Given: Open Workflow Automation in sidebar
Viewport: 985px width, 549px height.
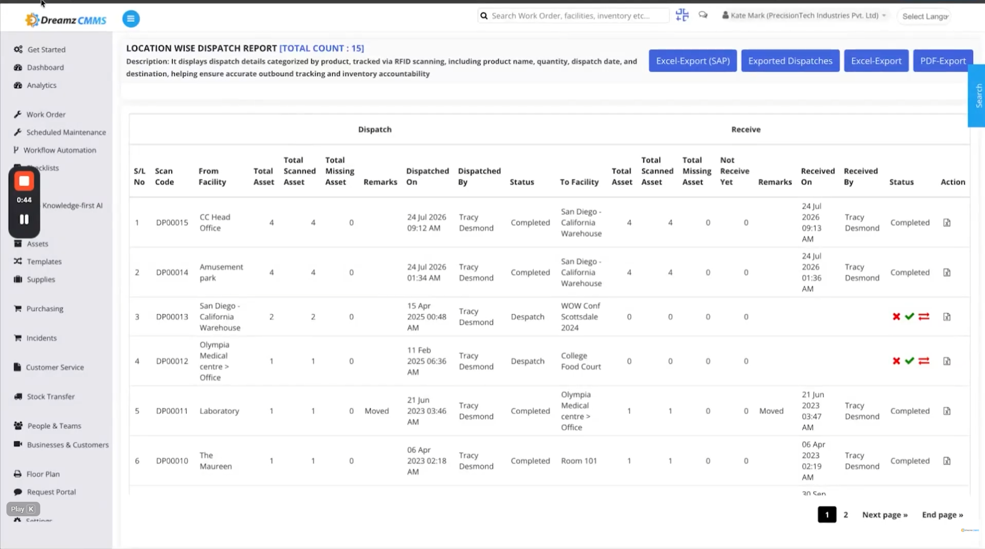Looking at the screenshot, I should pos(55,150).
